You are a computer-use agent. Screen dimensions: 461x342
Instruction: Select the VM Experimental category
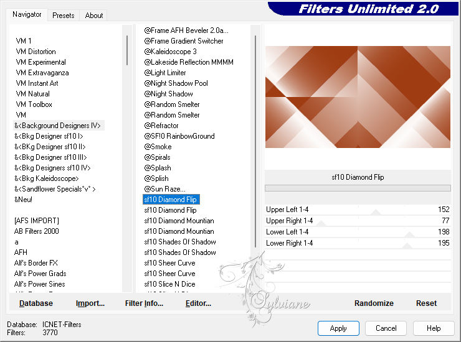point(41,62)
